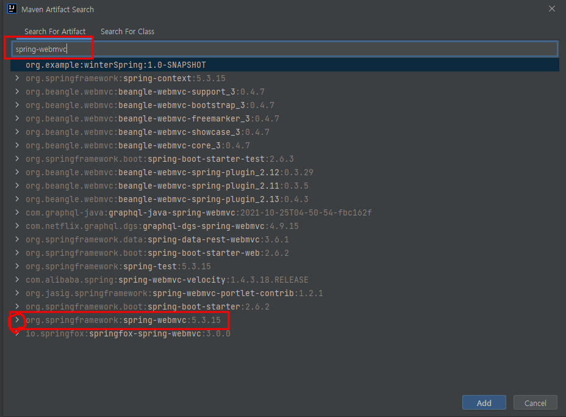Select spring-webmvc-portlet-contrib:1.2.1 row

point(285,293)
